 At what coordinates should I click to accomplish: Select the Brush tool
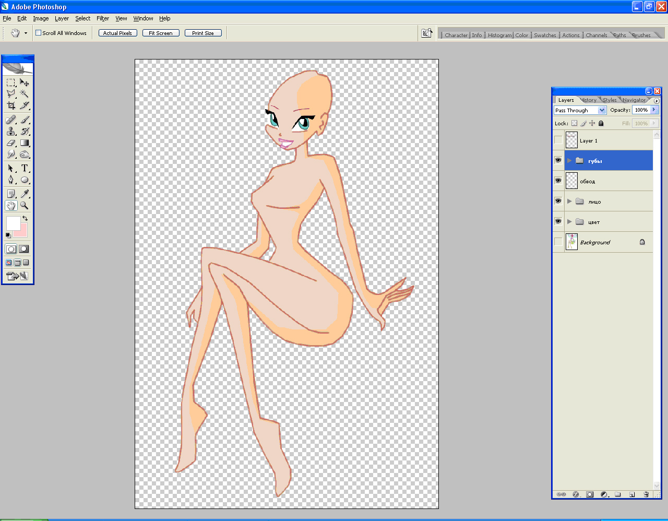point(25,120)
